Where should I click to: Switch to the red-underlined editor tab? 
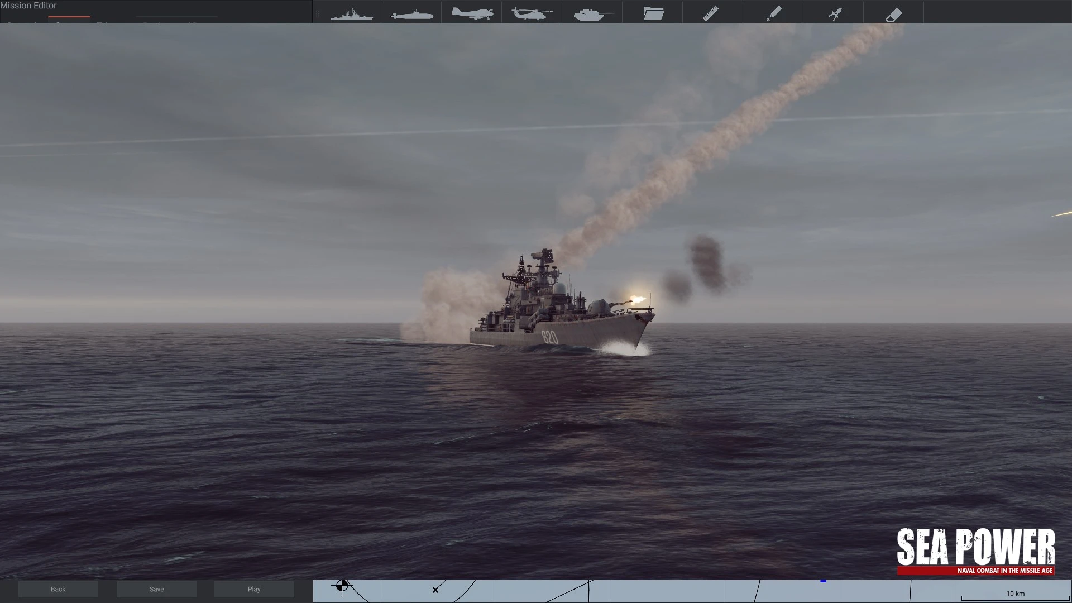[x=69, y=18]
